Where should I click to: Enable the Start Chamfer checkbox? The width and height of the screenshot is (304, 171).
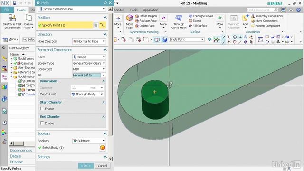pos(42,109)
